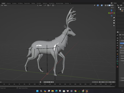Open the Add menu in viewport header
This screenshot has width=124, height=93.
(x=2, y=5)
